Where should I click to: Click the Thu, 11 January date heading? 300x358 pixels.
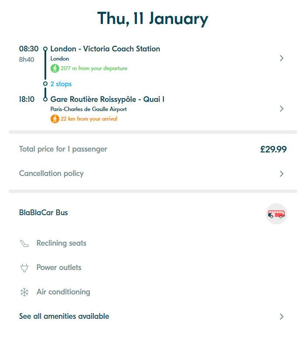click(153, 19)
